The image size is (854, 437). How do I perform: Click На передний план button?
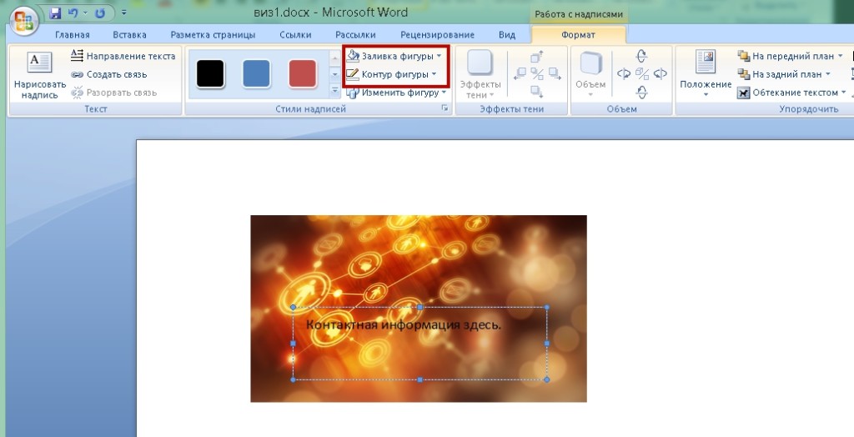pyautogui.click(x=791, y=56)
